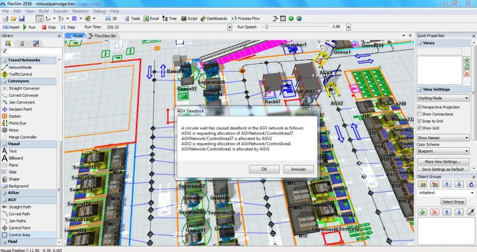Viewport: 477px width, 252px height.
Task: Toggle Snap to Grid checkbox
Action: click(419, 121)
